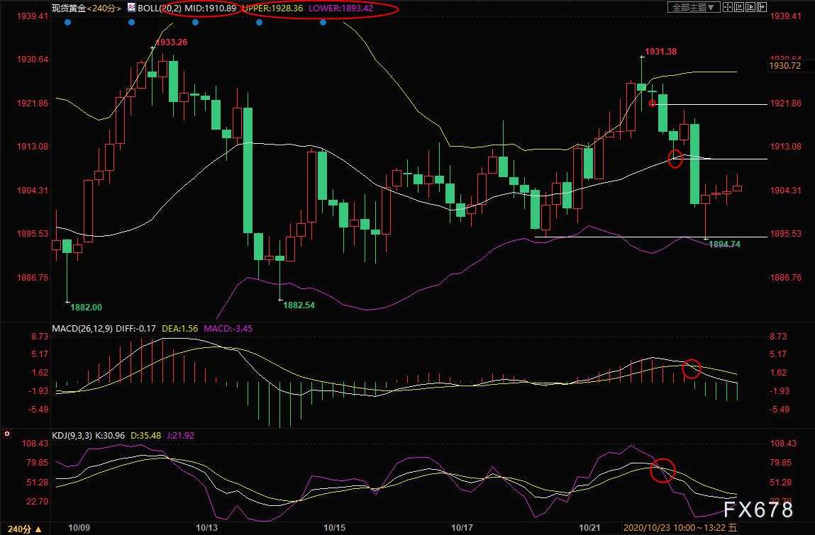Viewport: 815px width, 535px height.
Task: Click the blue event dot under BOLL icon
Action: [x=131, y=23]
